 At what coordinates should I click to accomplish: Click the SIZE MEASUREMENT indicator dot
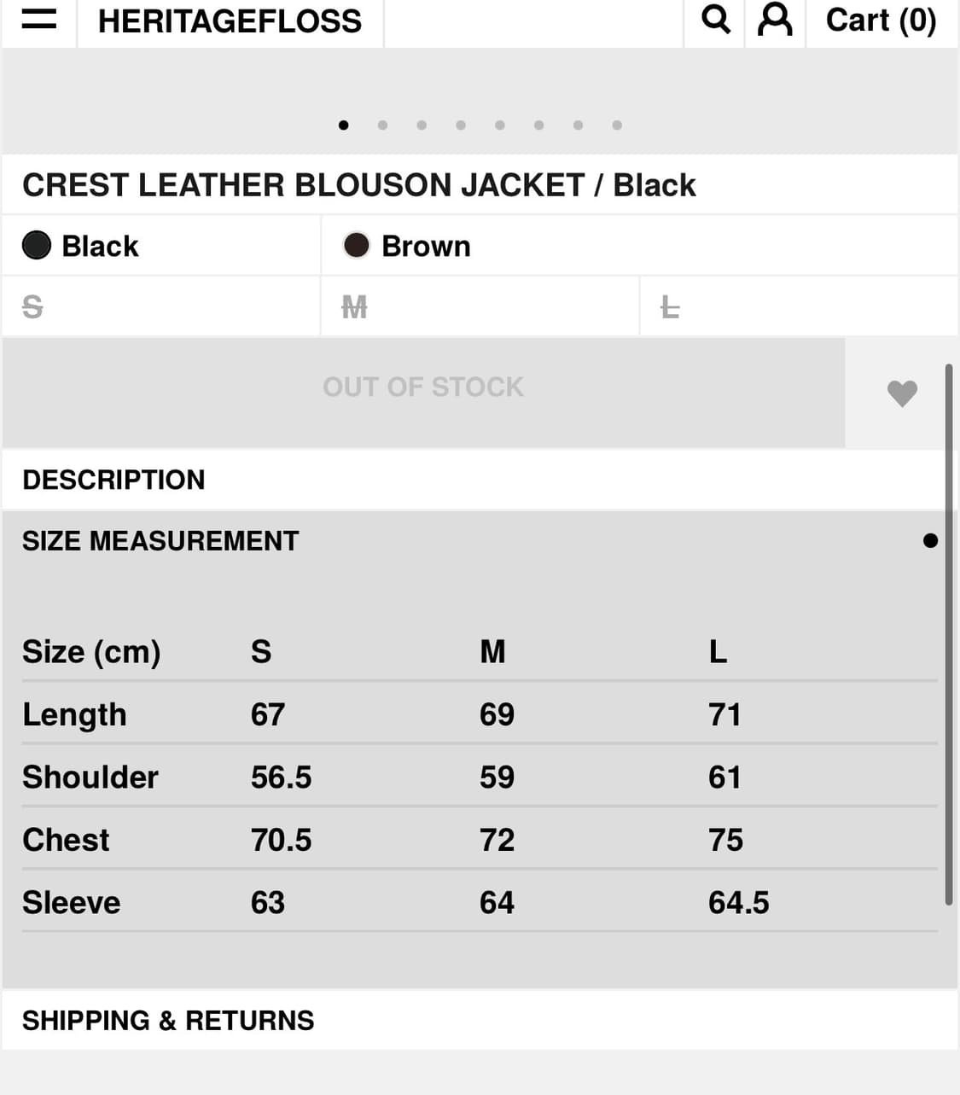coord(930,541)
